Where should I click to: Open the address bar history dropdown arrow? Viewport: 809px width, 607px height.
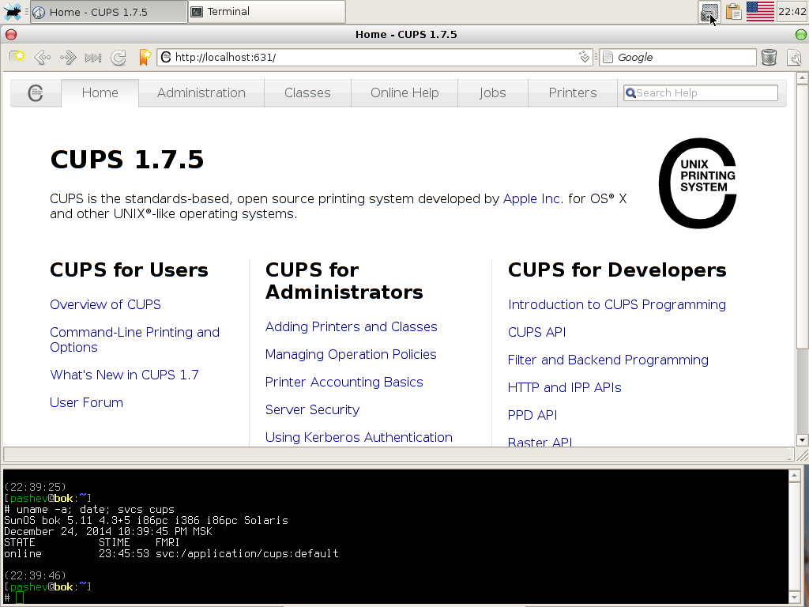coord(584,57)
